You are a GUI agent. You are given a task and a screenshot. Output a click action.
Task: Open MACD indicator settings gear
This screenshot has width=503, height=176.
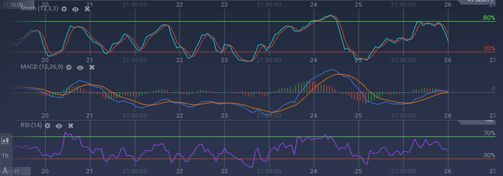coord(69,67)
